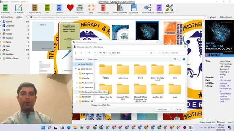Viewport: 234px width, 131px height.
Task: Select the New folder item in the tree
Action: click(86, 97)
